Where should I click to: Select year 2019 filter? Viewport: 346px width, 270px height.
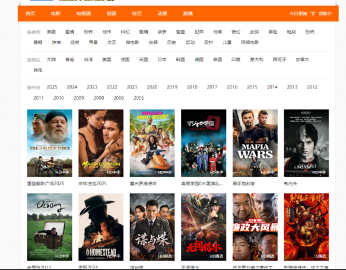172,87
